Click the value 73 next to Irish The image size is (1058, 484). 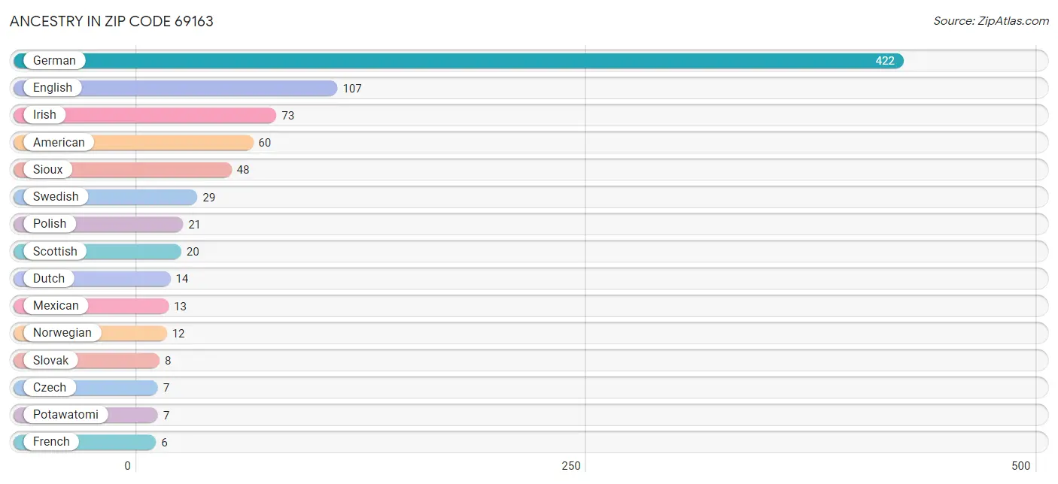pos(287,116)
